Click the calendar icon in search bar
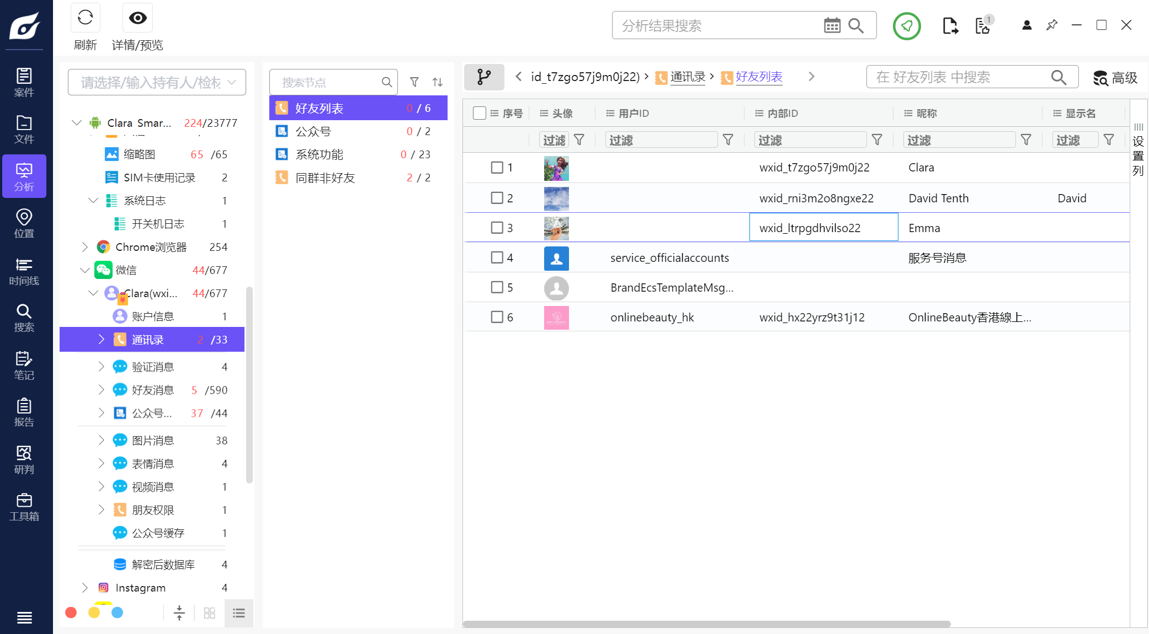Viewport: 1149px width, 634px height. (x=832, y=25)
